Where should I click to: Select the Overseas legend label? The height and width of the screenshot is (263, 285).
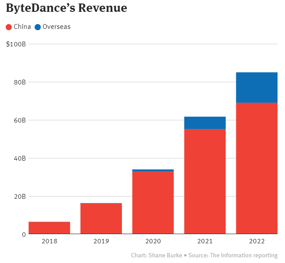(x=57, y=27)
